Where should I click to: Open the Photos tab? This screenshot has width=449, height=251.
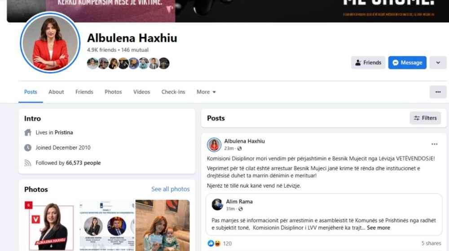click(x=113, y=92)
